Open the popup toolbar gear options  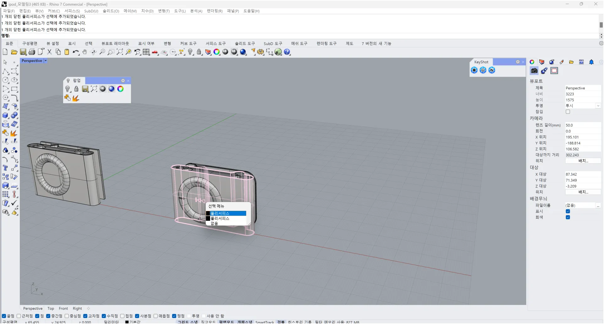click(123, 81)
